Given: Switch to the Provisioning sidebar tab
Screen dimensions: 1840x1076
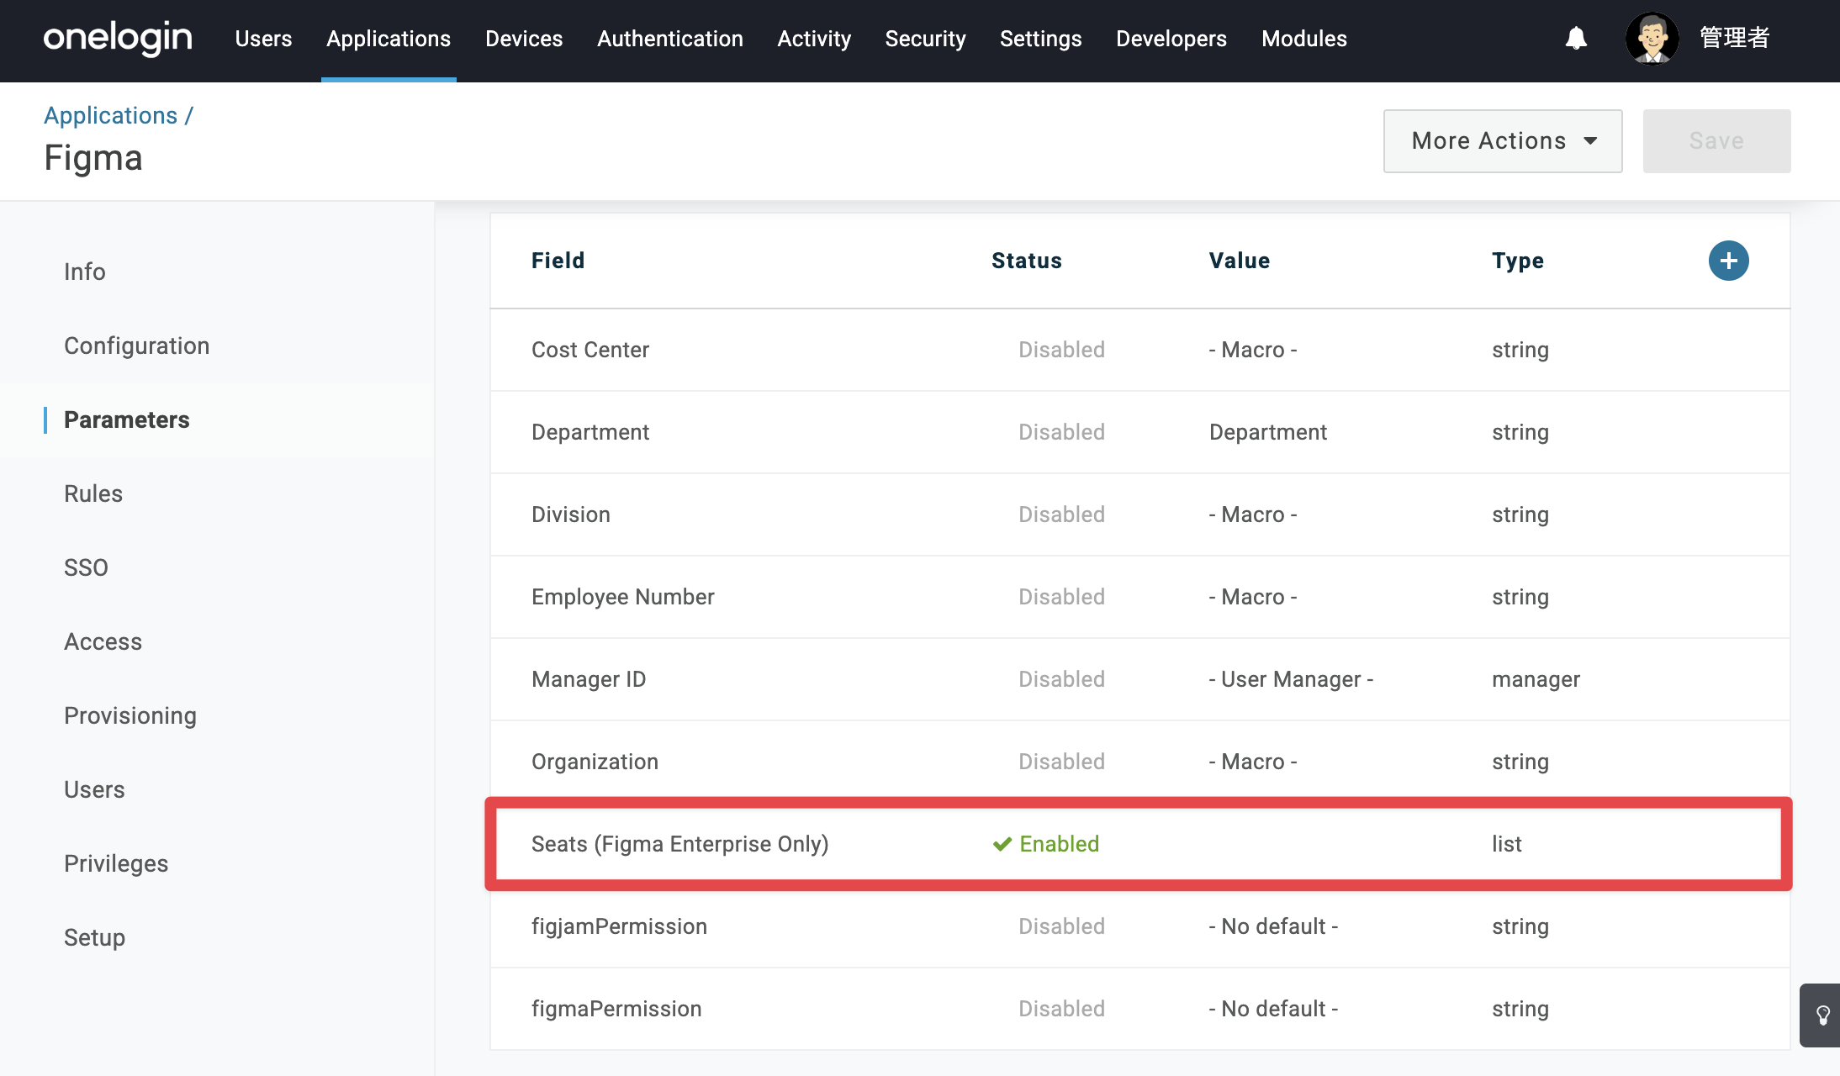Looking at the screenshot, I should (x=130, y=715).
